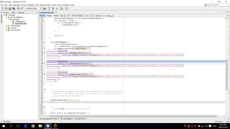Click the override glyph beside keyTyped
This screenshot has height=129, width=230.
click(42, 53)
